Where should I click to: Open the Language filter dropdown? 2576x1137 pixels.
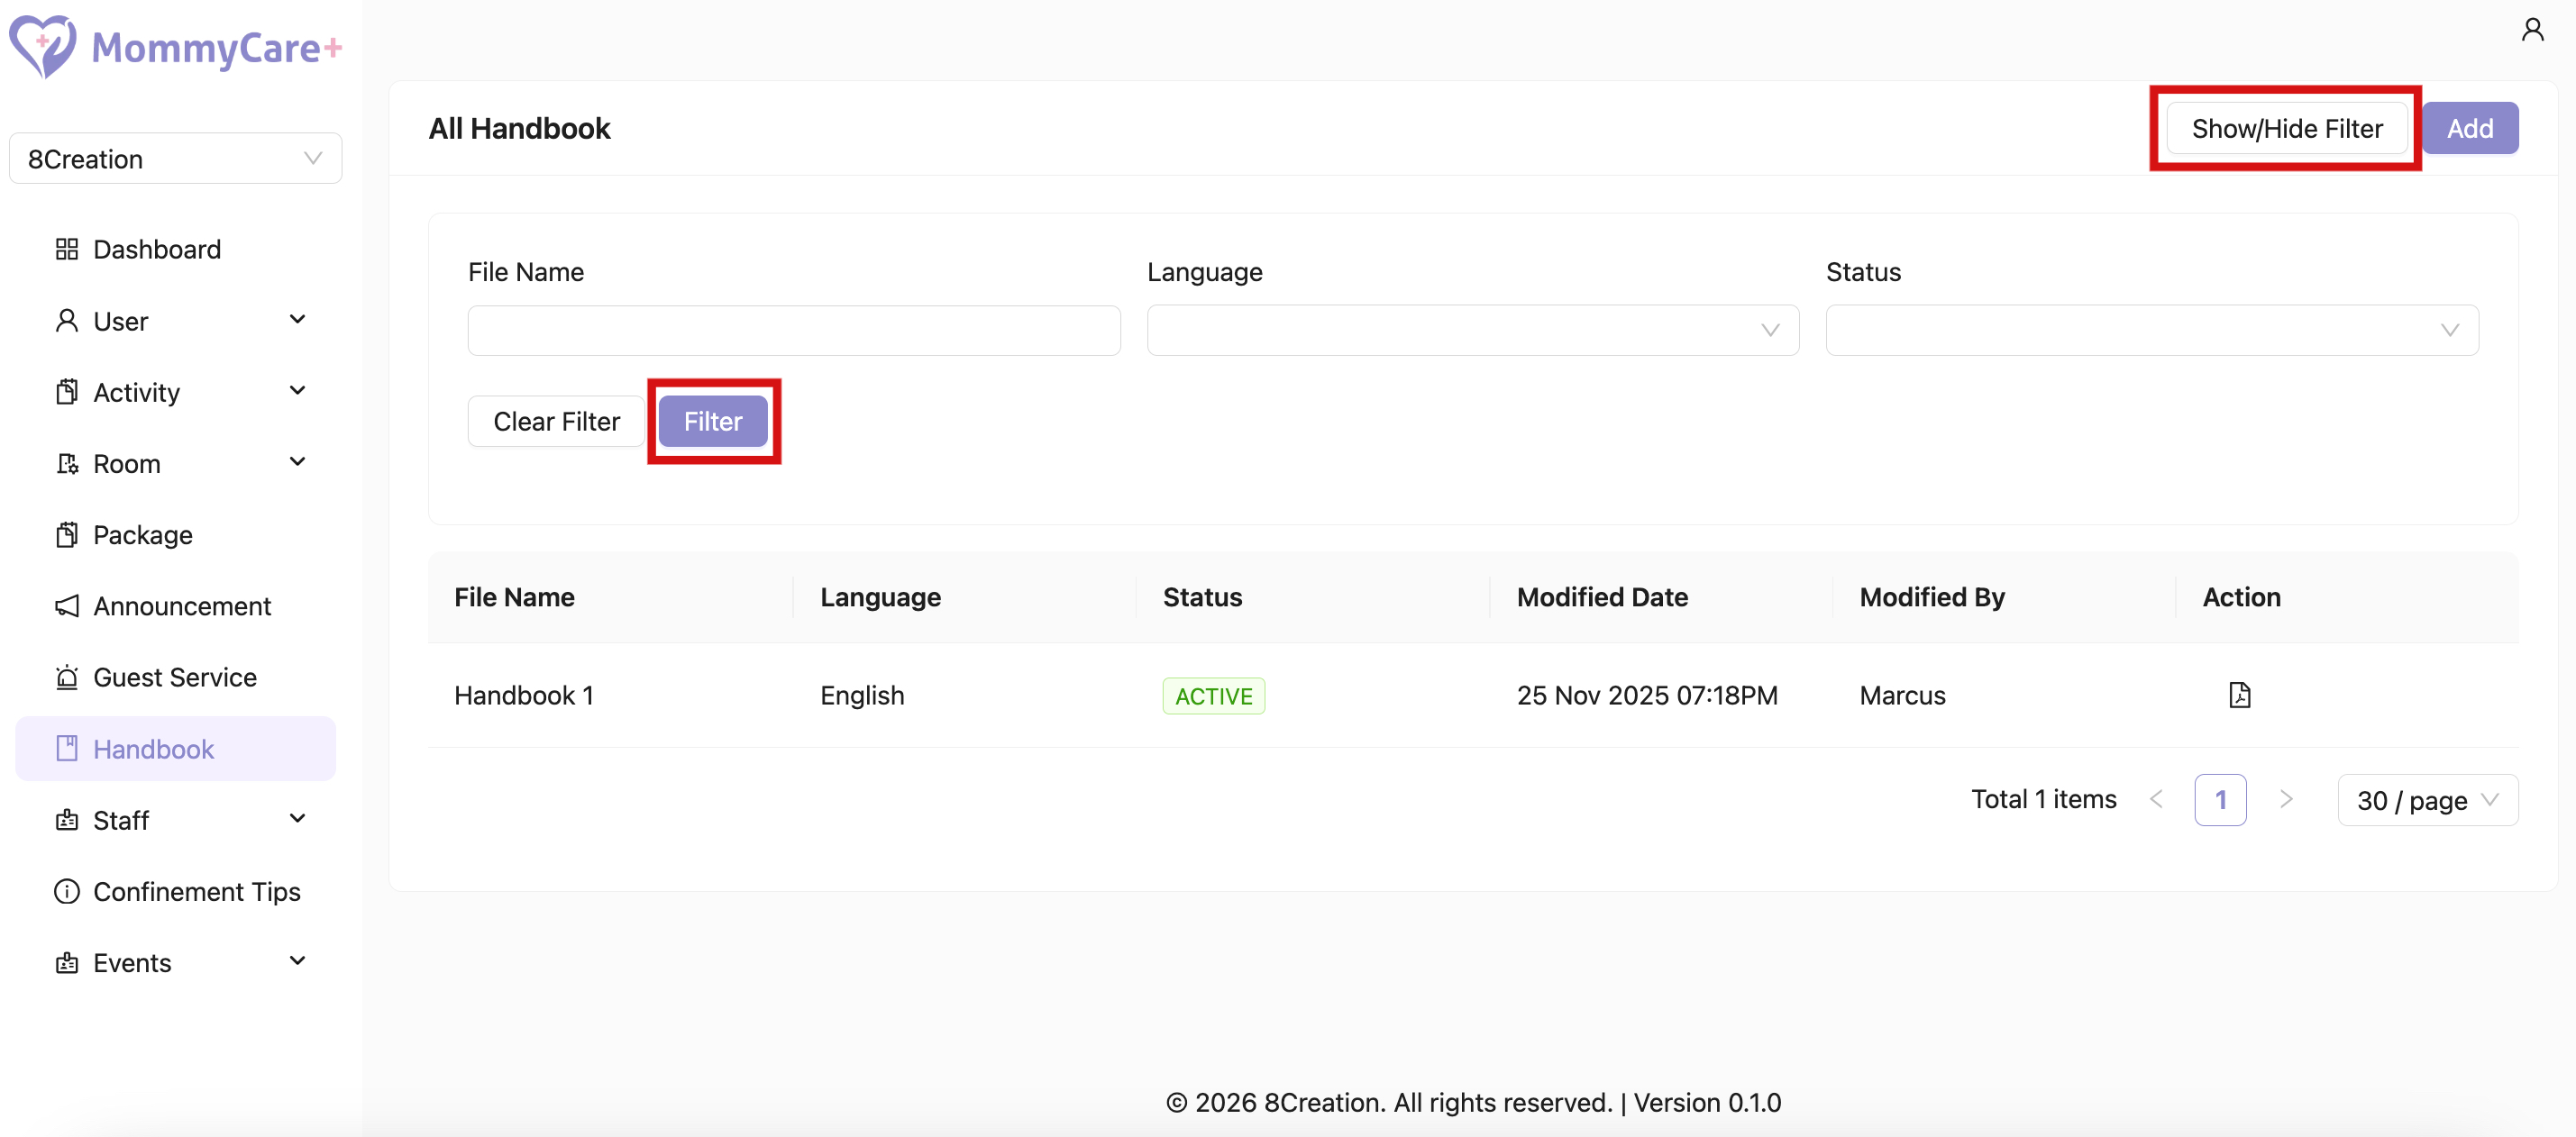pos(1472,330)
